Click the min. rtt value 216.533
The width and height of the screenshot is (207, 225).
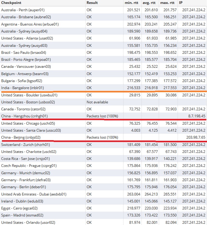[x=134, y=88]
